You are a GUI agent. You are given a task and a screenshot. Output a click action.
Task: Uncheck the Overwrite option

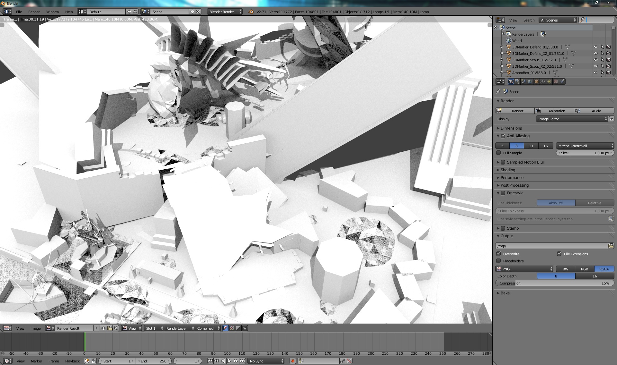(499, 254)
